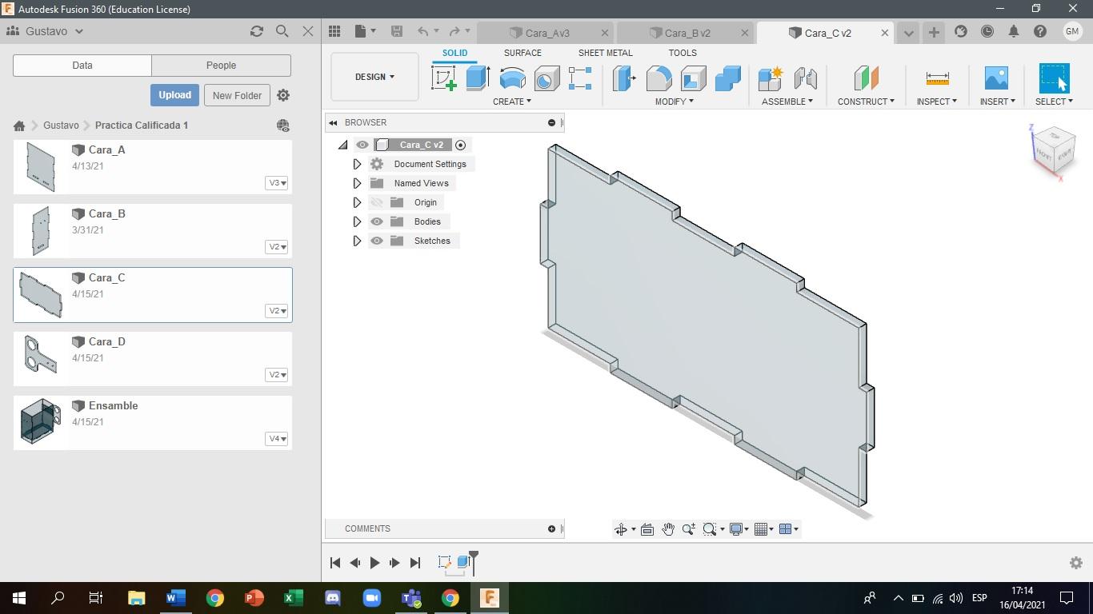Jump to the timeline beginning
This screenshot has height=614, width=1093.
click(x=335, y=563)
